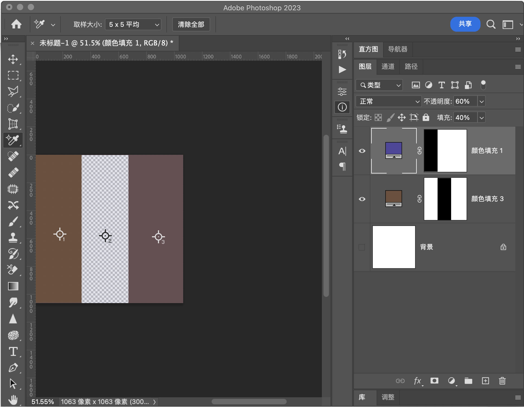Toggle the layer filter on/off switch
The image size is (524, 407).
(x=483, y=85)
